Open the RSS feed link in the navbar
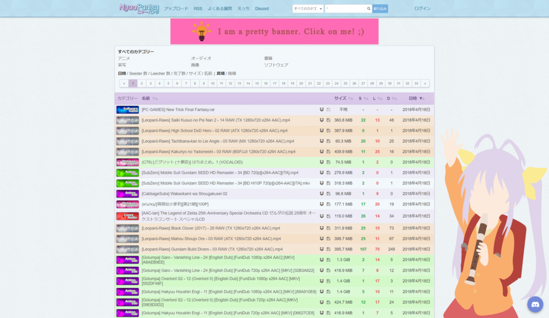 pos(198,9)
